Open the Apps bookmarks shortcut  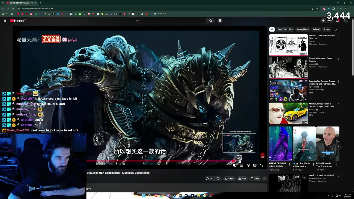[5, 14]
